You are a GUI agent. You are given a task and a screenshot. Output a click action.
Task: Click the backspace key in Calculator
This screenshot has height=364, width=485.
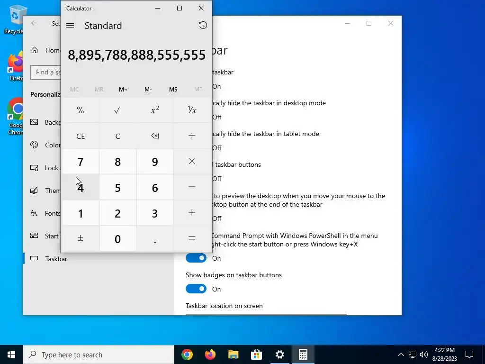(x=155, y=136)
